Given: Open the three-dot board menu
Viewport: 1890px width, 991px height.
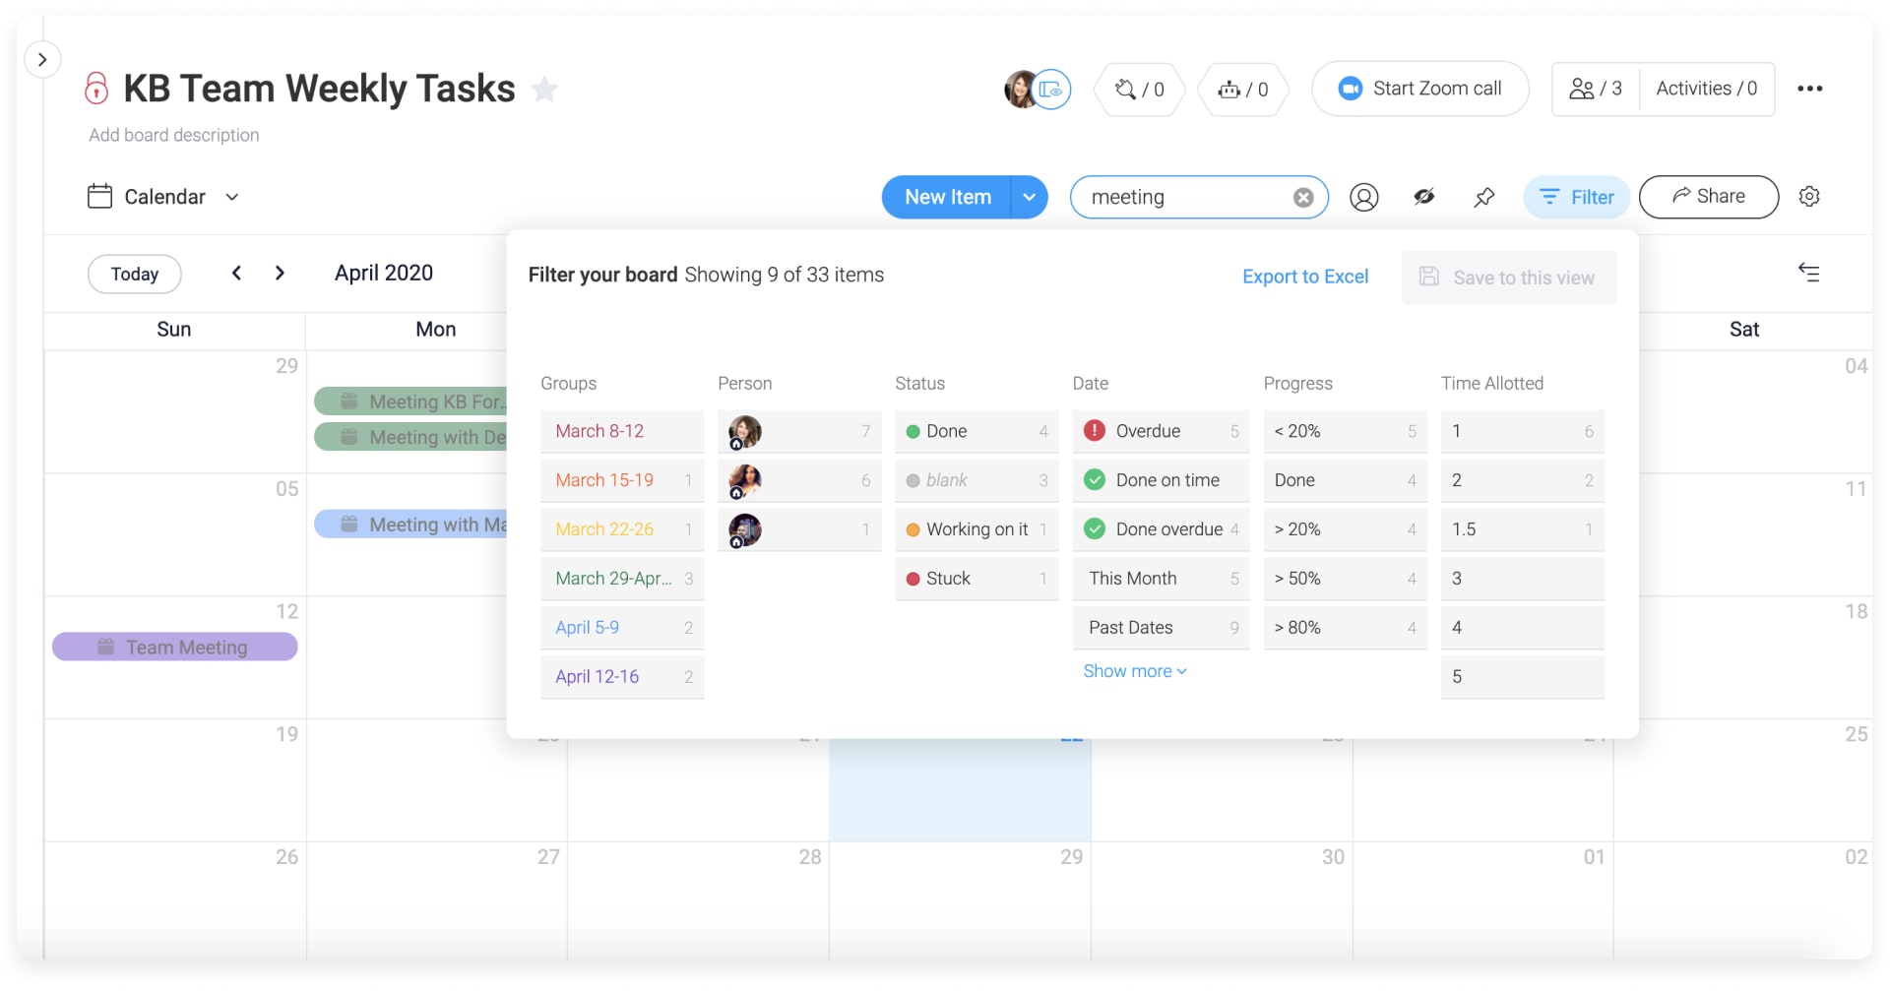Looking at the screenshot, I should tap(1809, 89).
